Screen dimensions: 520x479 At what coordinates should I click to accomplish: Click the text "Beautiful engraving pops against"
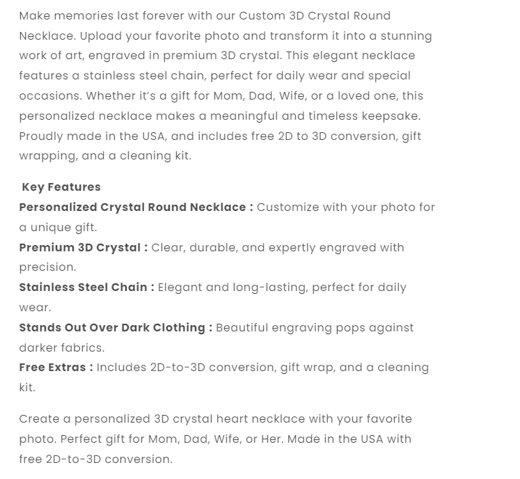coord(315,327)
